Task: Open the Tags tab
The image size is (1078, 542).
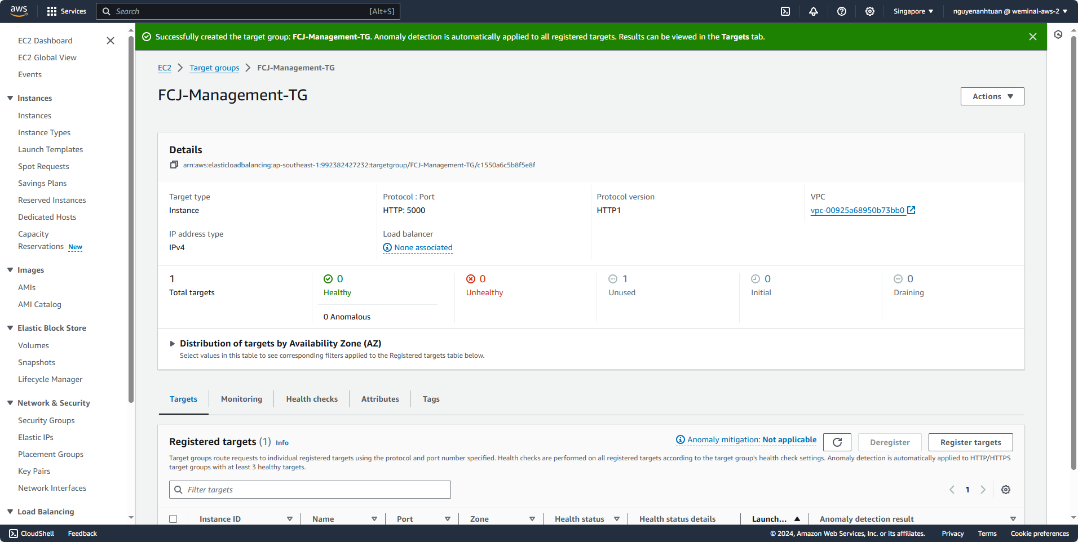Action: point(431,399)
